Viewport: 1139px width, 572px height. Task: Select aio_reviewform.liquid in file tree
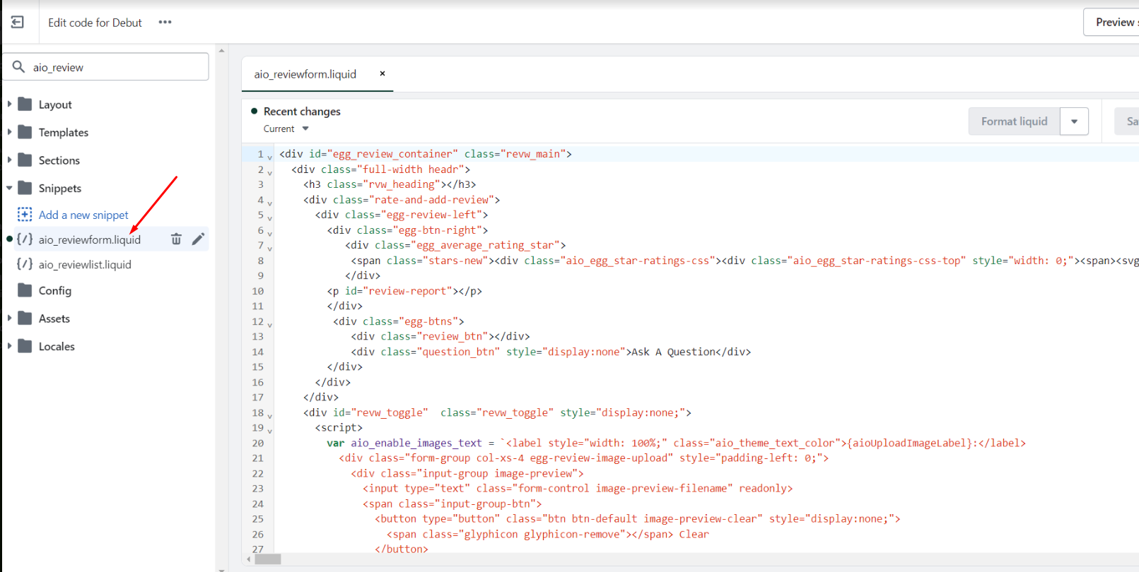[x=90, y=239]
